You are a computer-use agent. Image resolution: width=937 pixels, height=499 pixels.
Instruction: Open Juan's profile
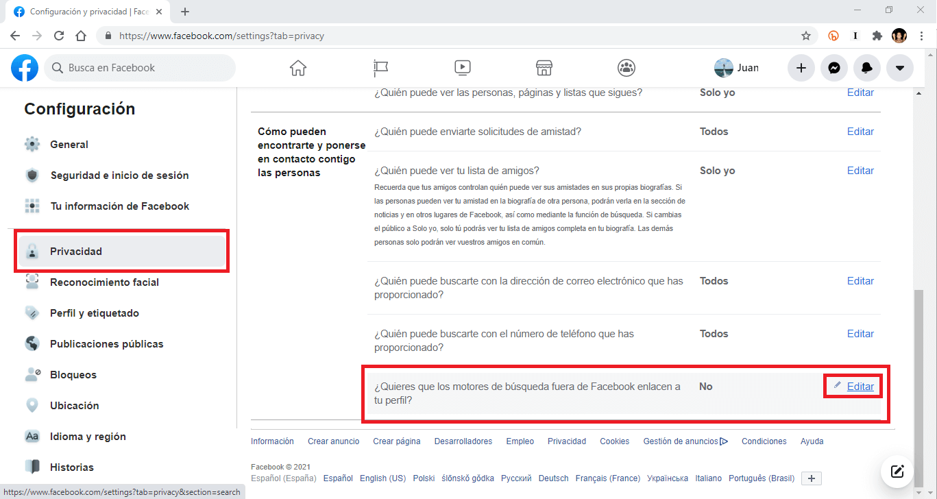pyautogui.click(x=737, y=68)
